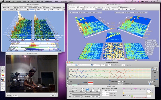Open the LR Brain & Coherence dropdown
Image resolution: width=161 pixels, height=100 pixels.
point(76,9)
